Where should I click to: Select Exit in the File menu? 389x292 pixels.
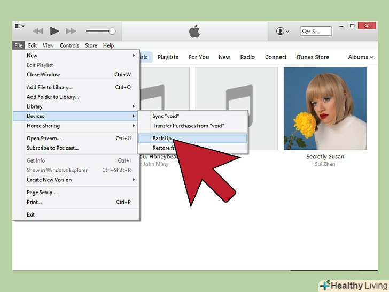pyautogui.click(x=76, y=215)
